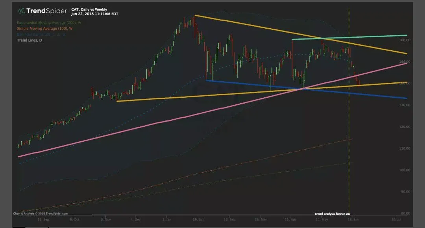Click the '21. May' date label
425x228 pixels.
(x=322, y=219)
